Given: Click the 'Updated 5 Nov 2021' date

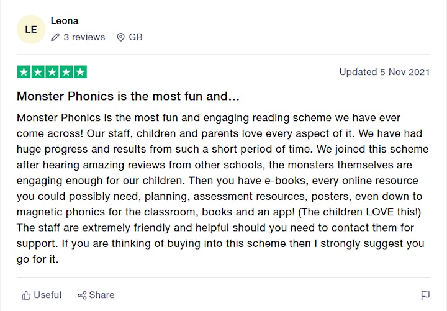Looking at the screenshot, I should coord(384,72).
